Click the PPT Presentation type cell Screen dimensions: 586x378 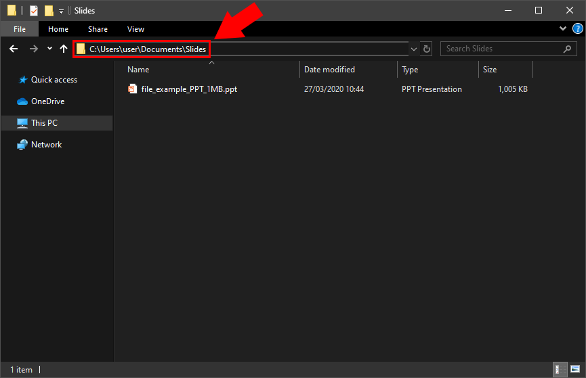tap(432, 89)
